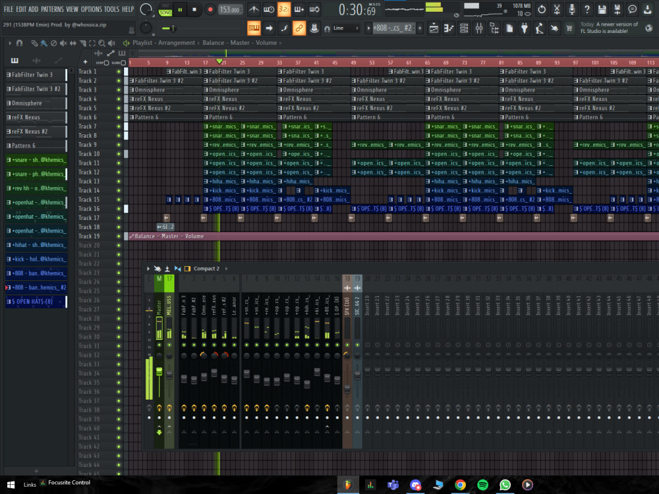Open project picker pages icon

[x=509, y=28]
